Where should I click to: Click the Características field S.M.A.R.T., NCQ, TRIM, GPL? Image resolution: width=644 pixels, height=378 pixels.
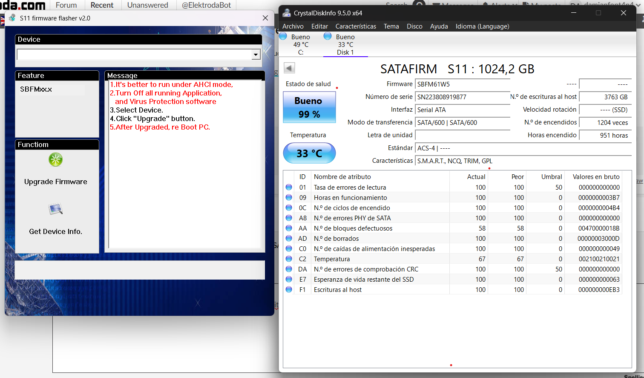523,161
